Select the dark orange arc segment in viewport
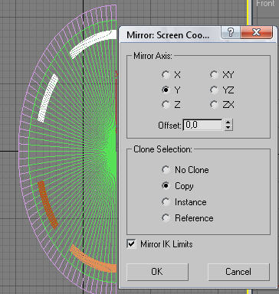279x294 pixels. (x=48, y=204)
